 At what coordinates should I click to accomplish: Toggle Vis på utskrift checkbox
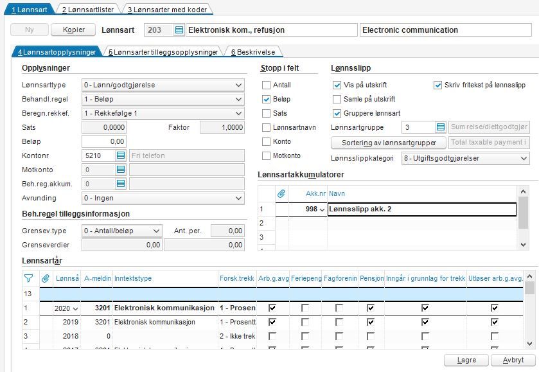[337, 85]
